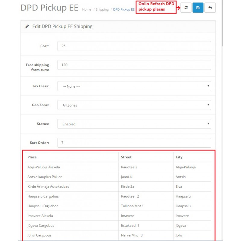This screenshot has width=241, height=241.
Task: Select the Haapsalu Digilabor row
Action: [x=118, y=206]
